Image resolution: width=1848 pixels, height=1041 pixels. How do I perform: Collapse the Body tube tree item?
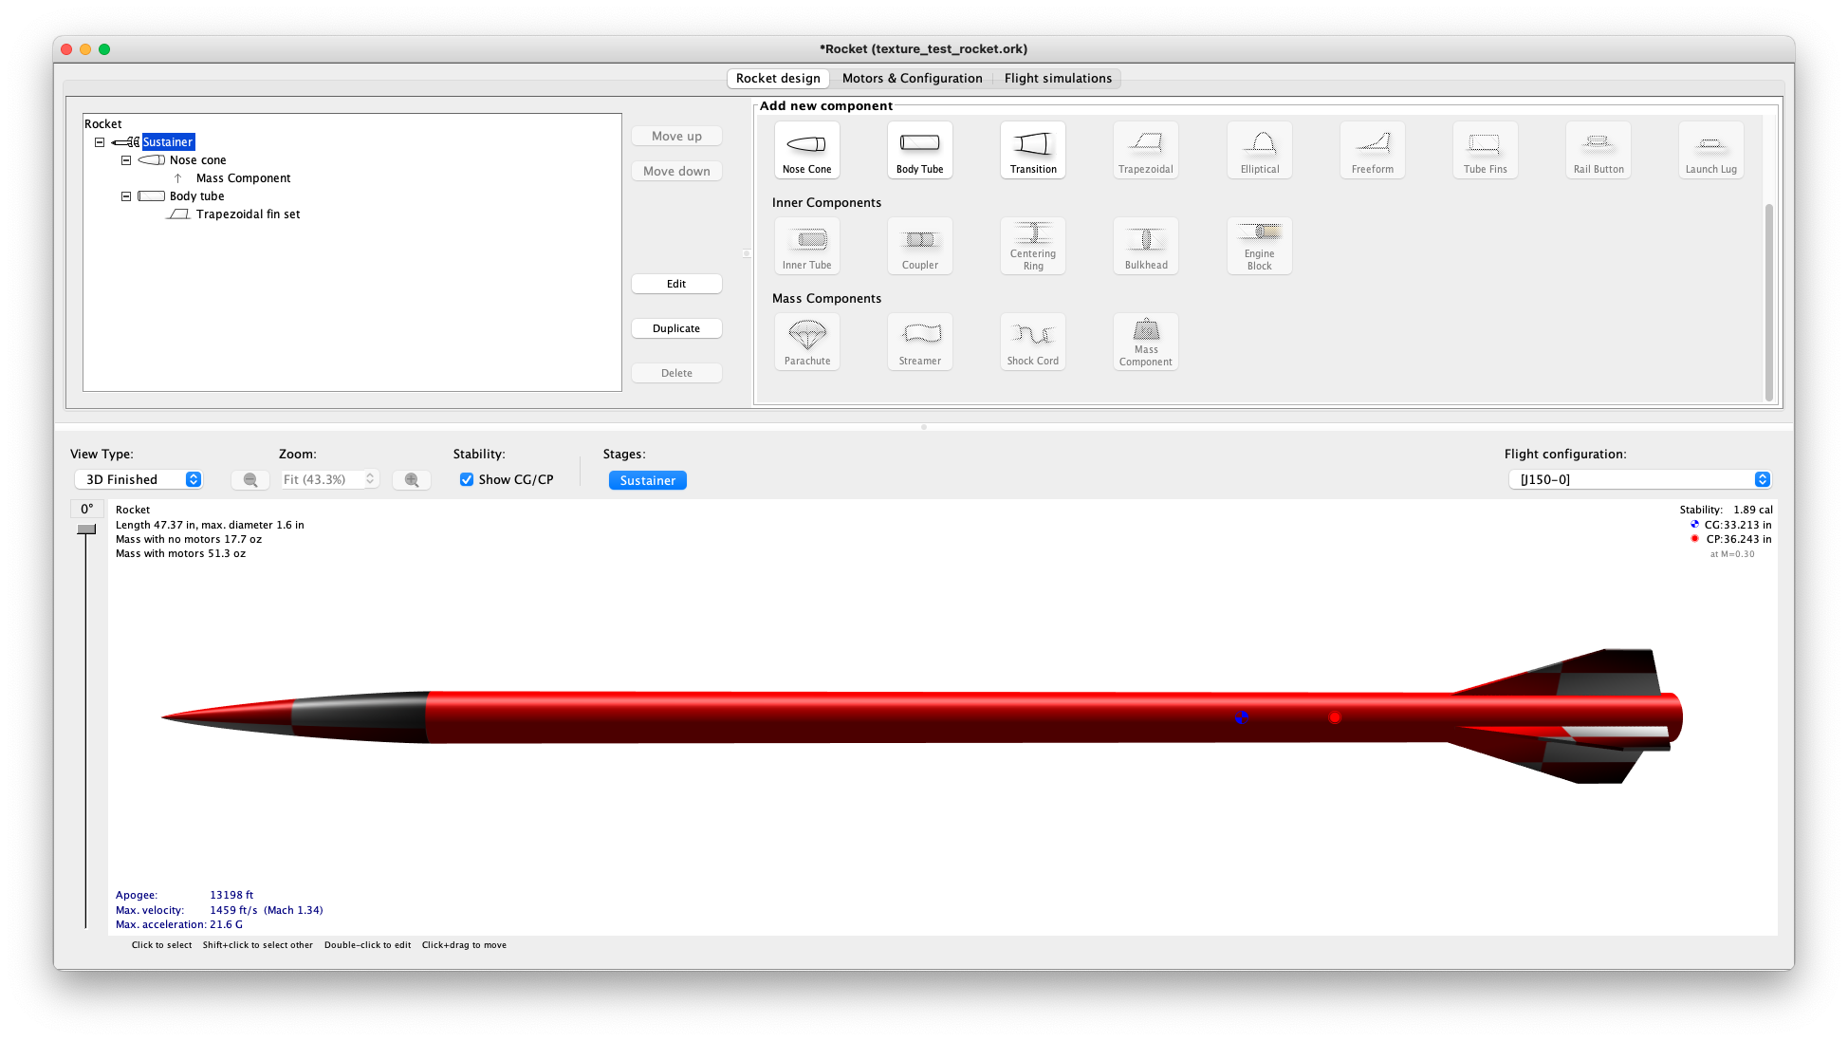pyautogui.click(x=126, y=195)
